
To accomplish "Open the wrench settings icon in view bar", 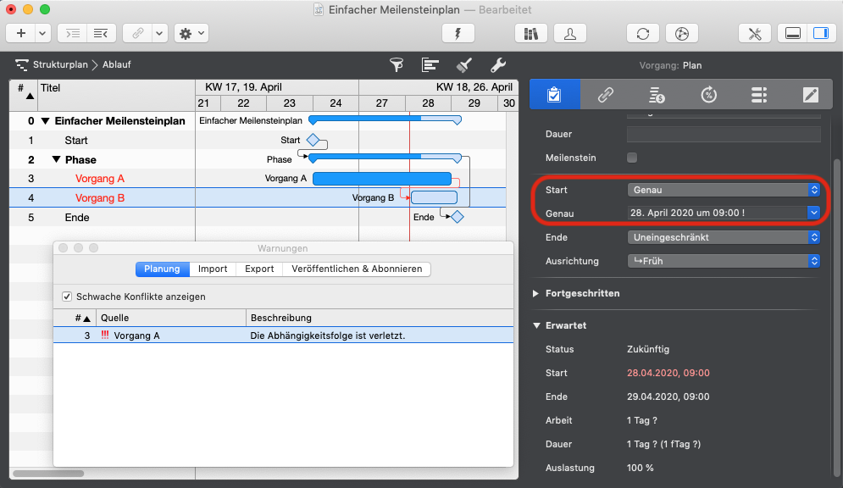I will point(498,64).
